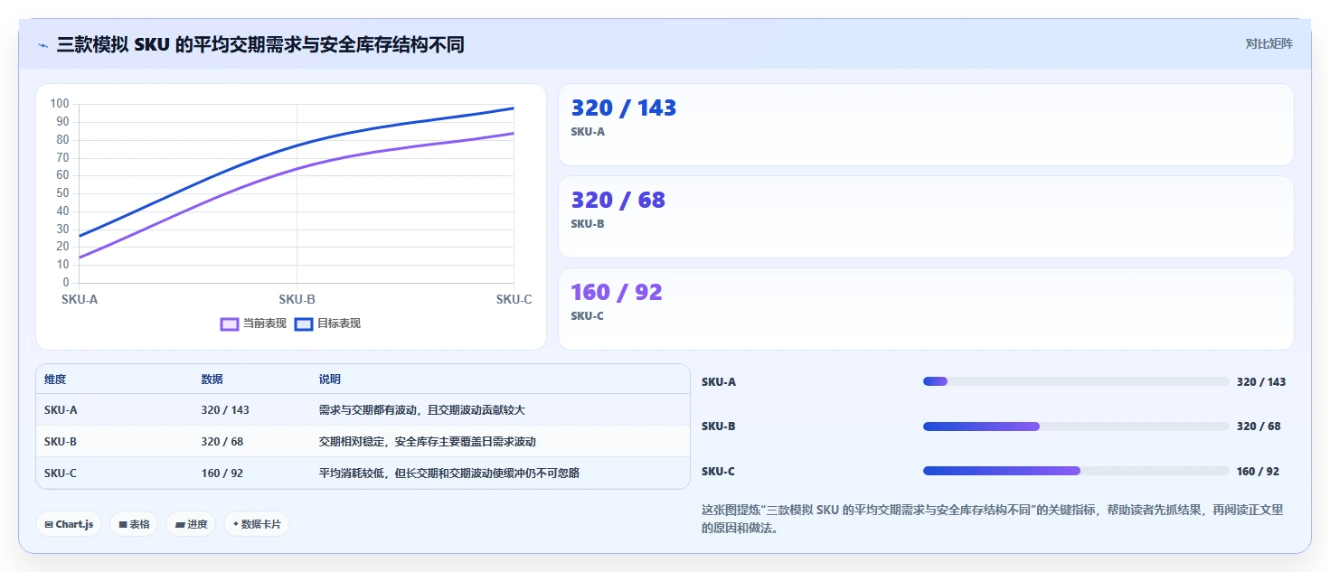Viewport: 1330px width, 572px height.
Task: Select the 320 / 68 value card
Action: (x=926, y=217)
